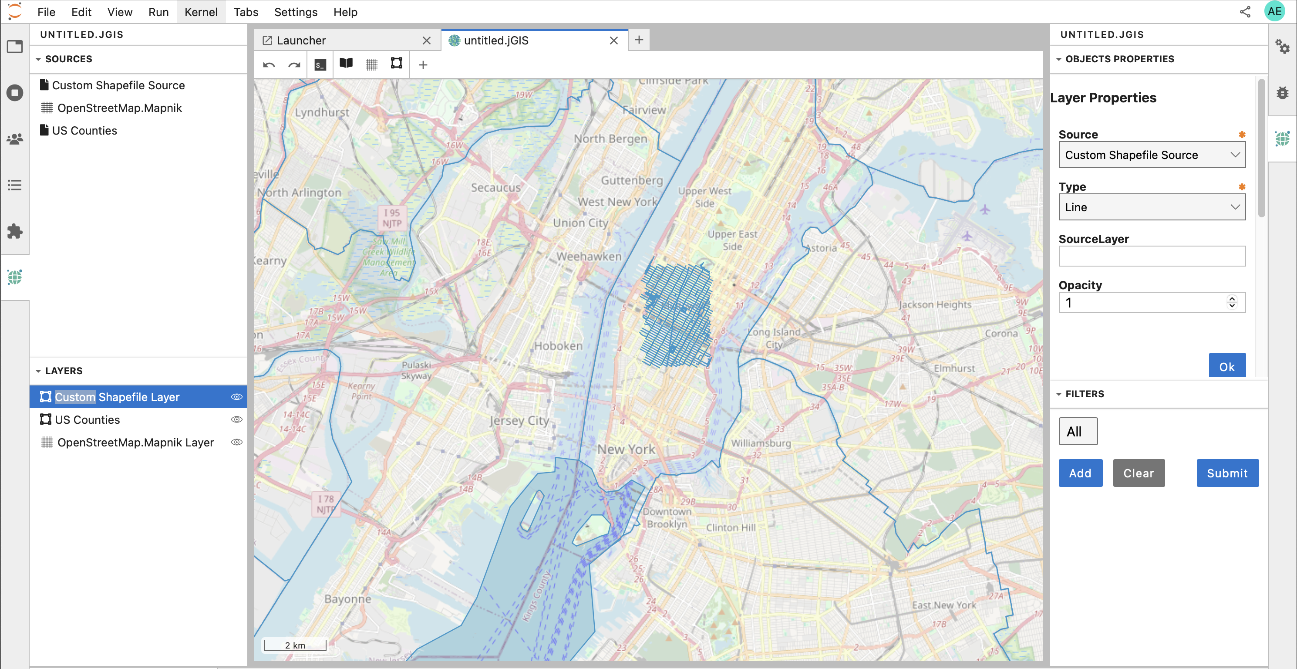Image resolution: width=1297 pixels, height=669 pixels.
Task: Increase Opacity using the stepper control
Action: (x=1232, y=299)
